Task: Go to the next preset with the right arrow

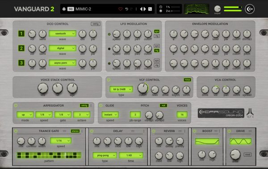Action: (145, 9)
